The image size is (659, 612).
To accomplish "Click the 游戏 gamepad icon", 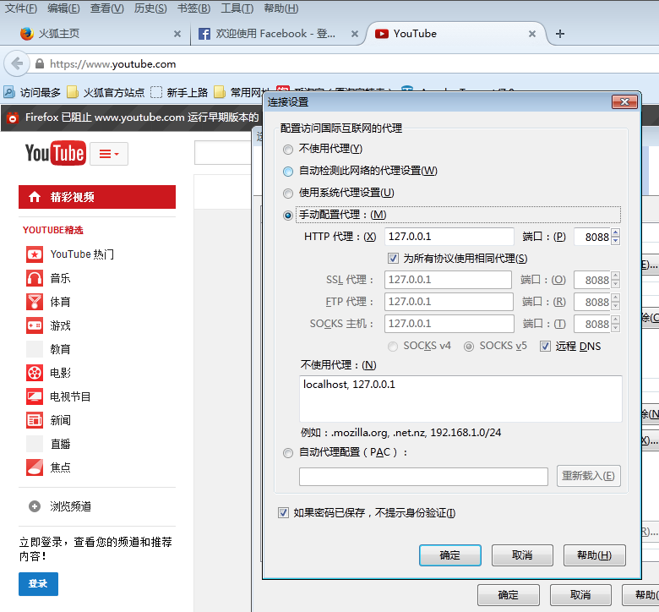I will (35, 325).
